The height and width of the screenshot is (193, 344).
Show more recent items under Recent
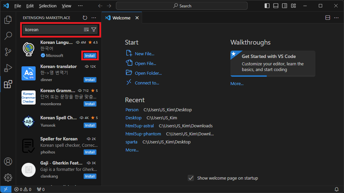point(132,150)
